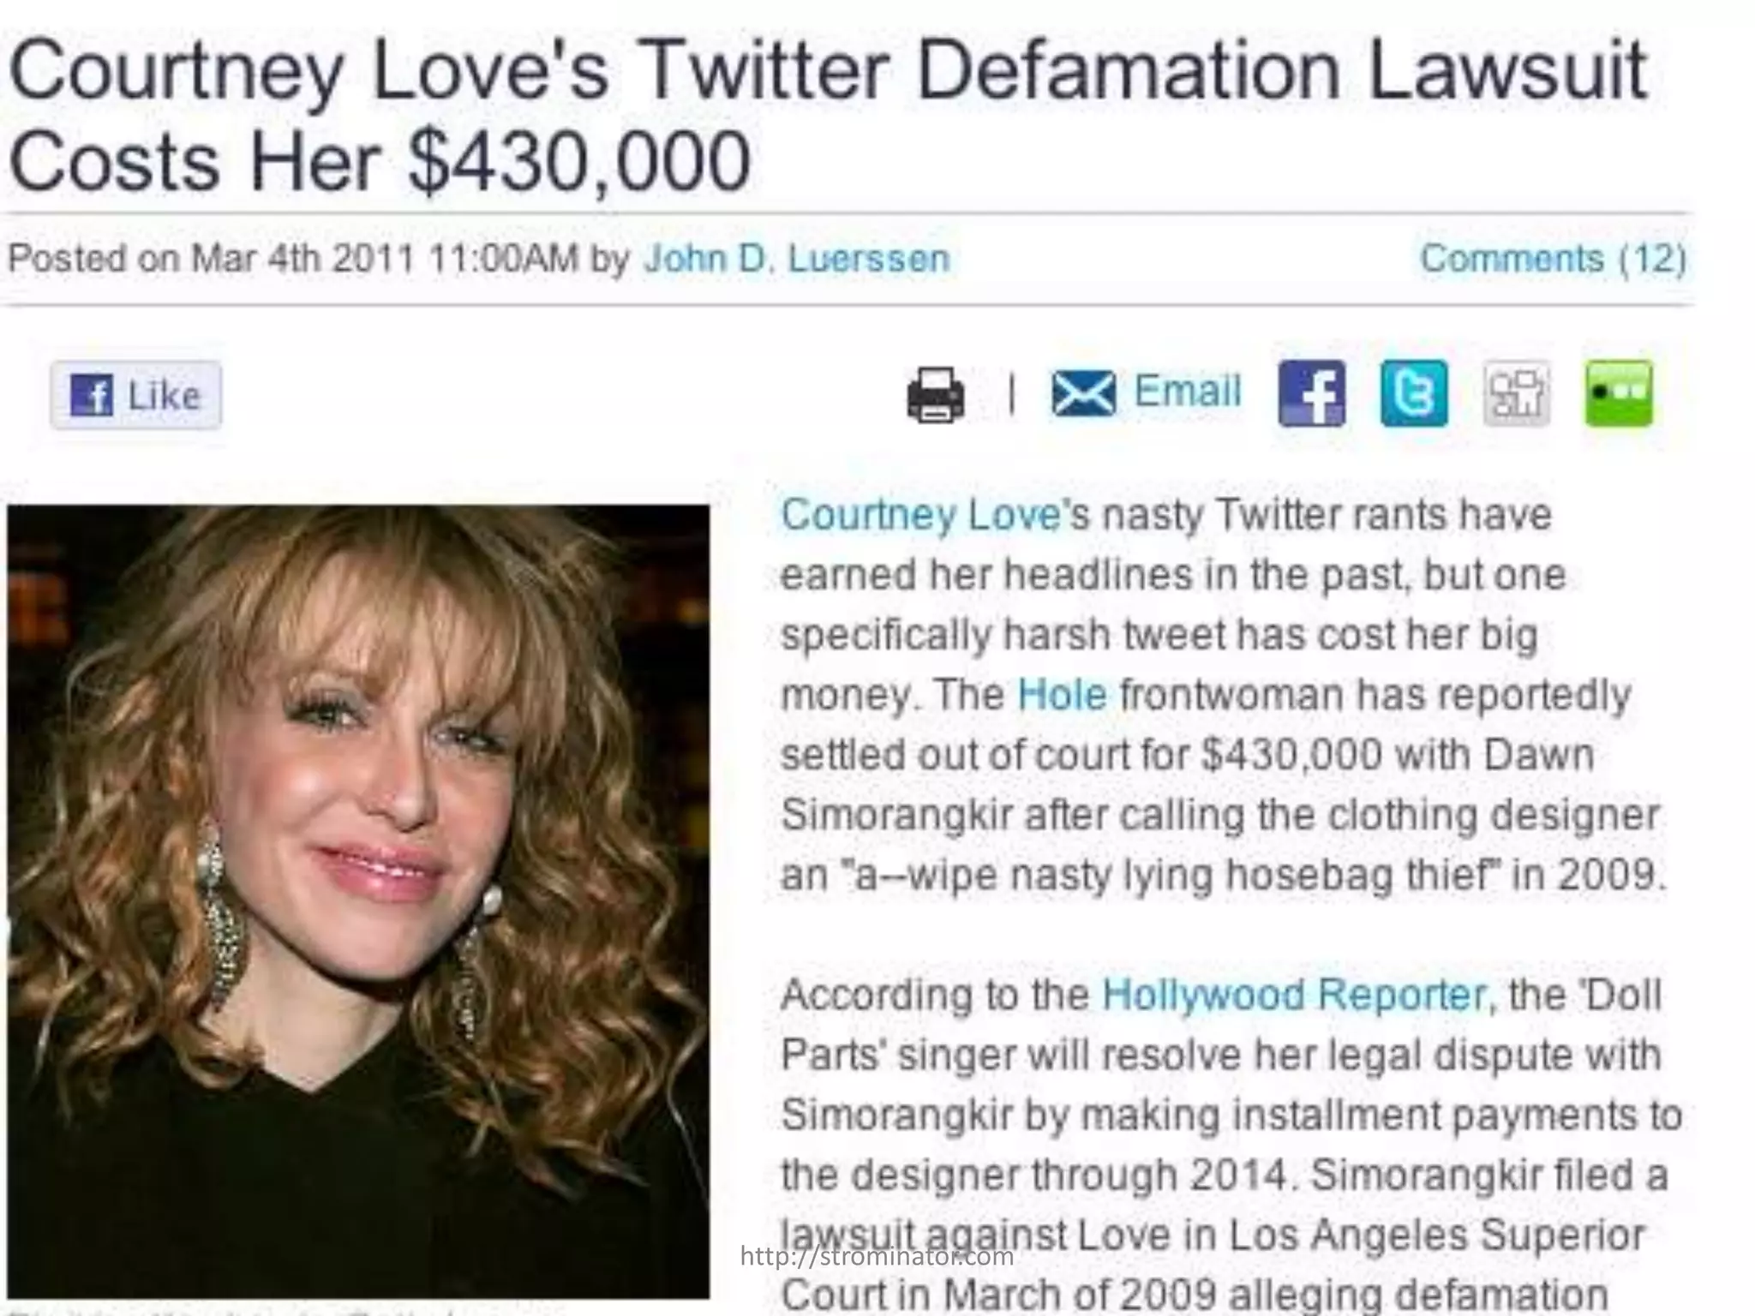Image resolution: width=1755 pixels, height=1316 pixels.
Task: Click the envelope icon beside Email
Action: [x=1083, y=394]
